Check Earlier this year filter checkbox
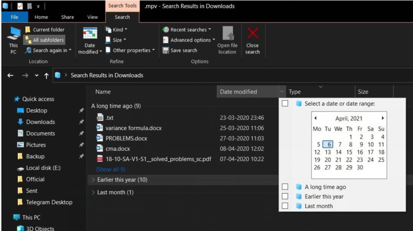 point(285,196)
